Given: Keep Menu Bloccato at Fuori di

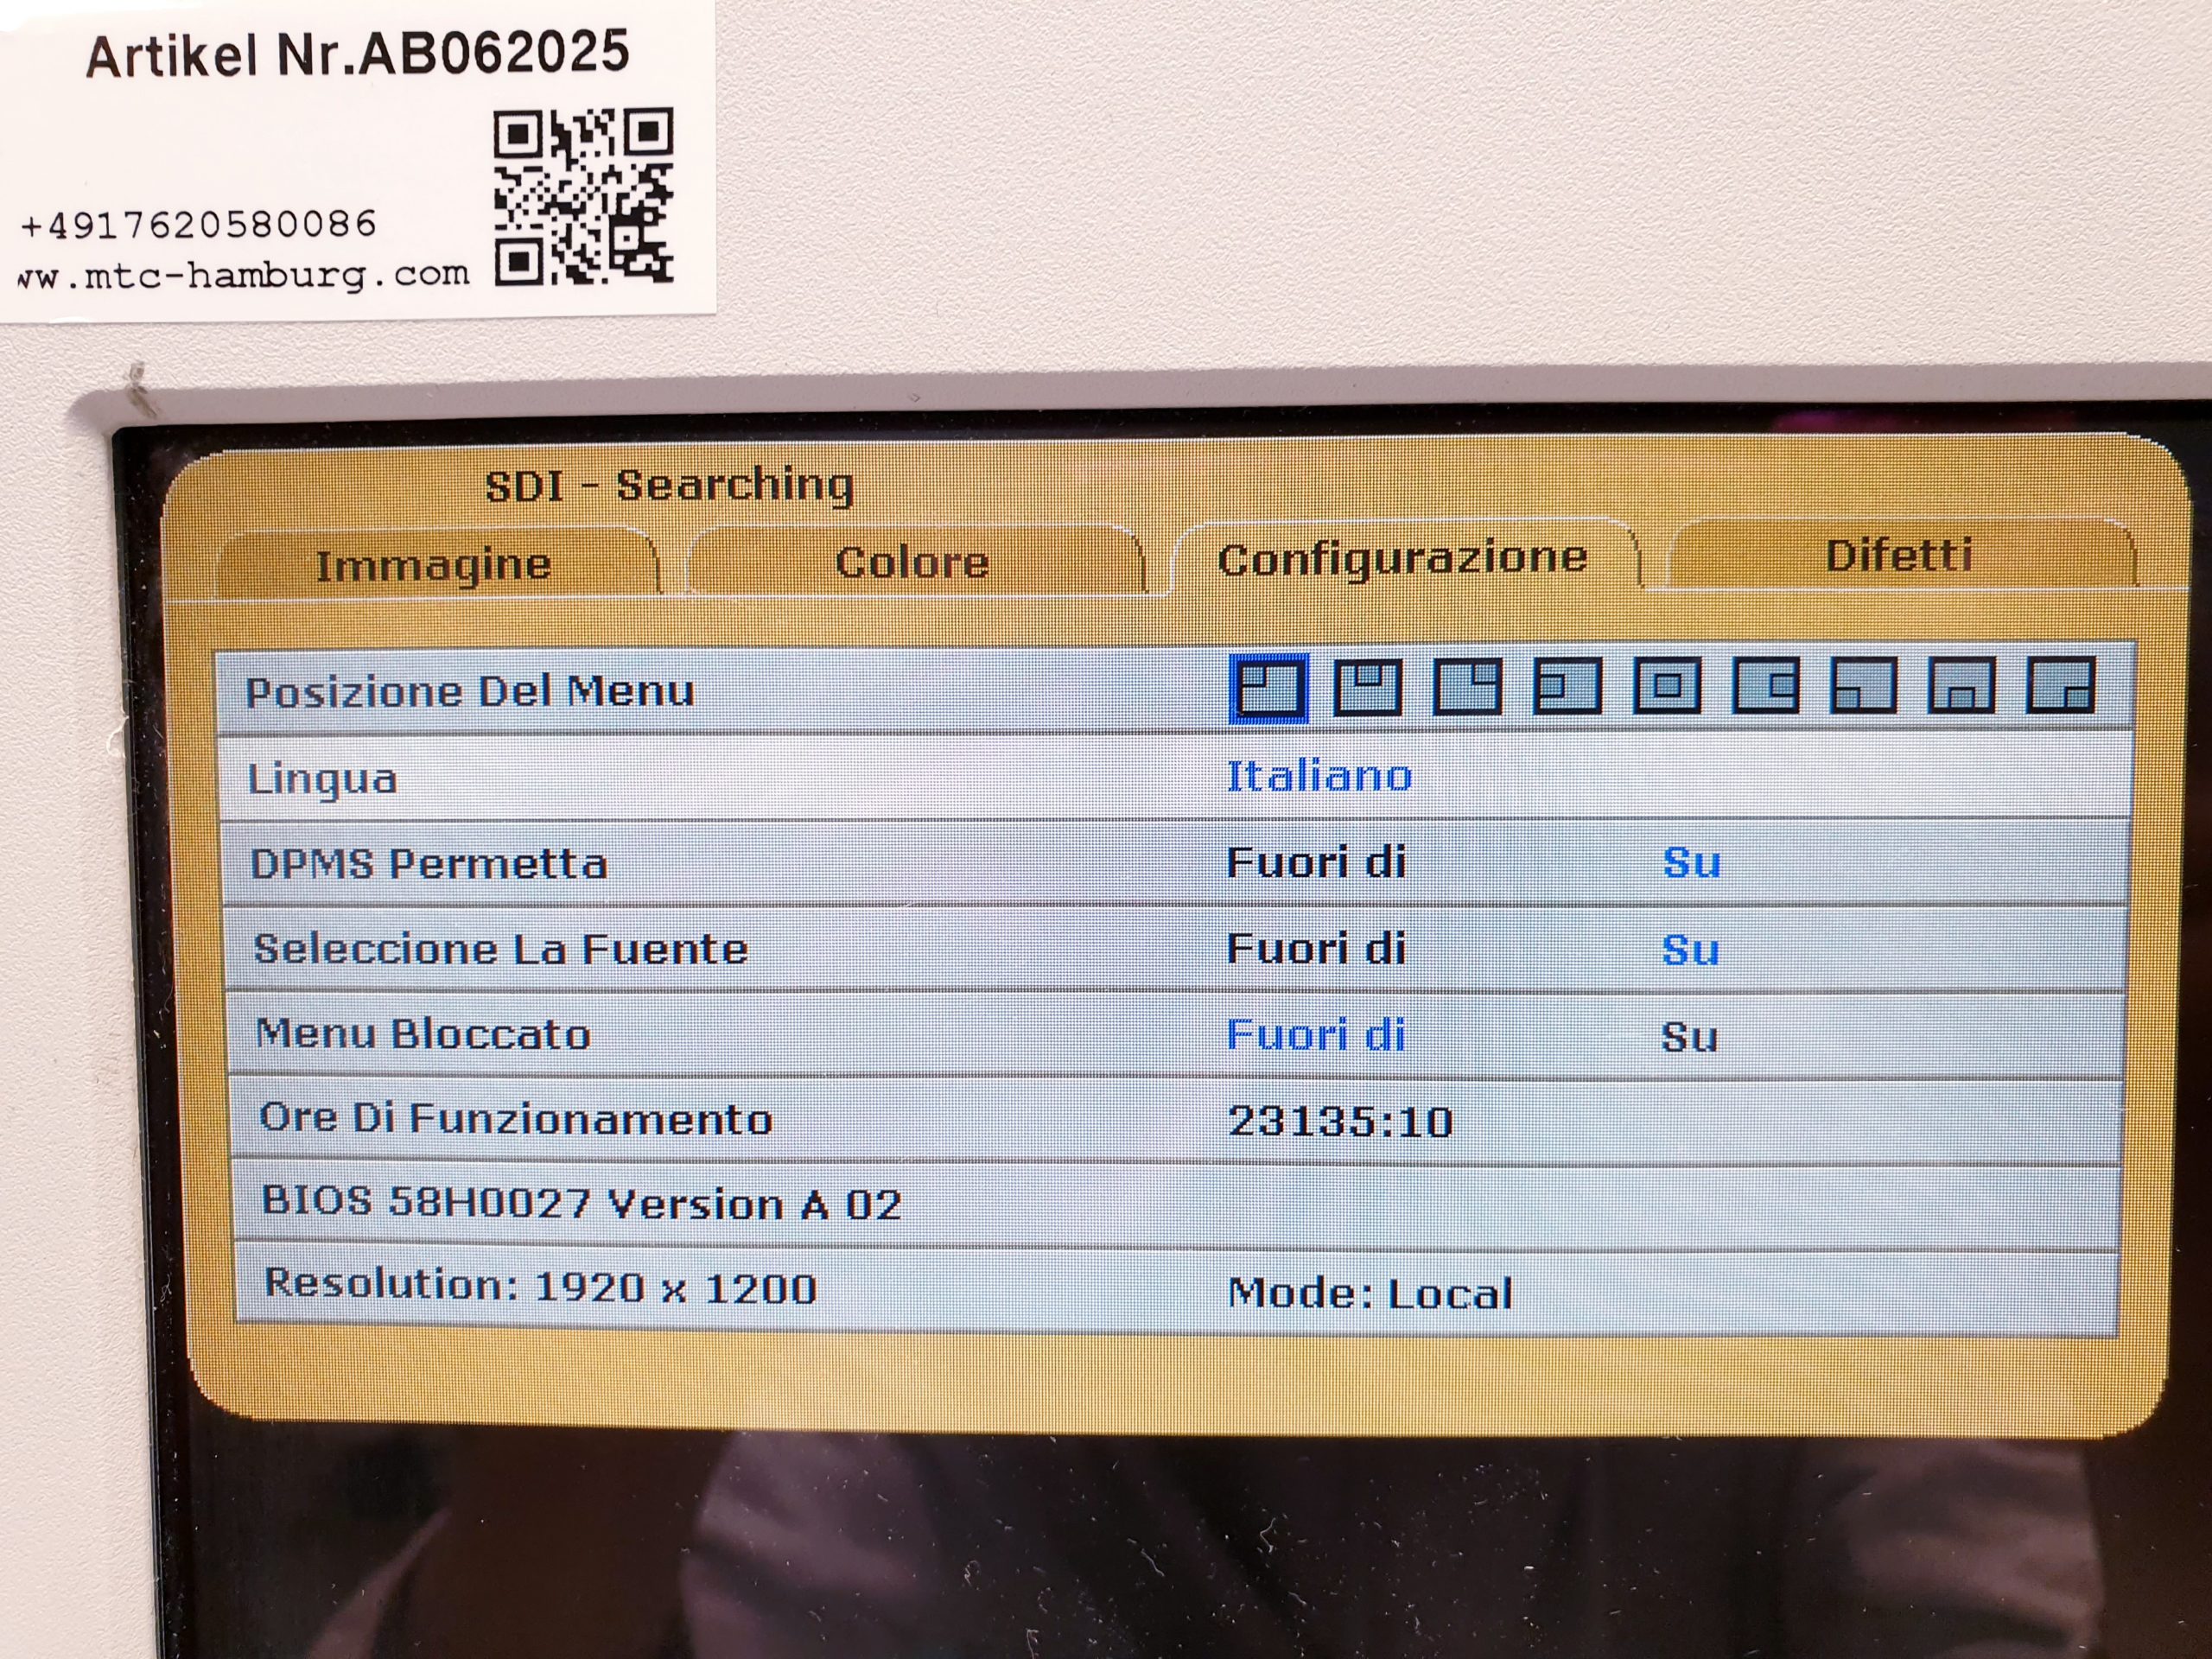Looking at the screenshot, I should pyautogui.click(x=1316, y=1034).
